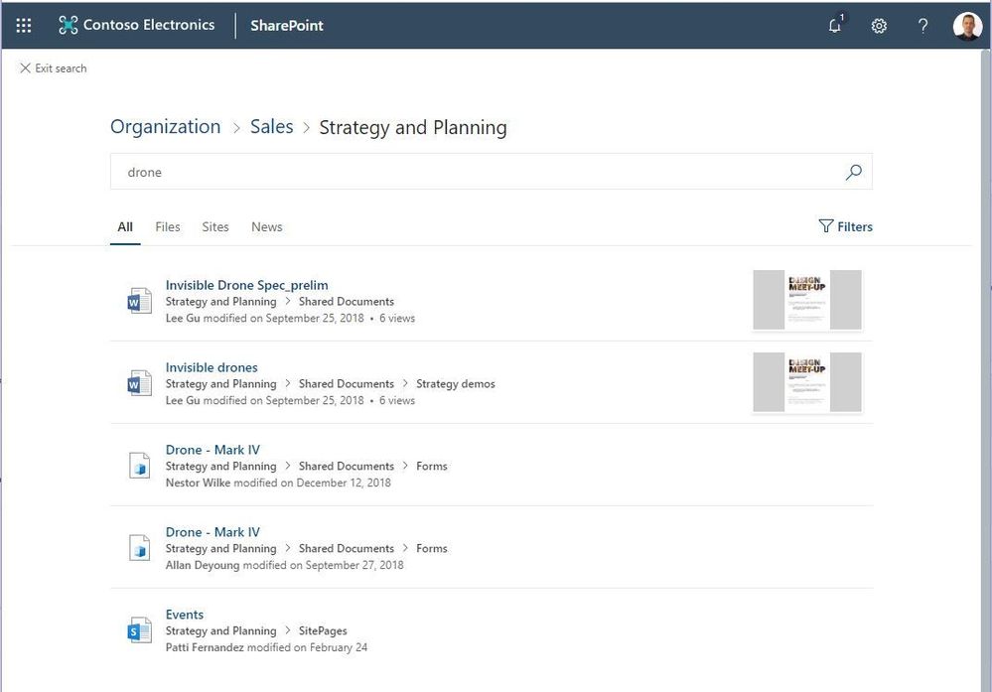Select the Sites results tab
Viewport: 992px width, 692px height.
pos(214,226)
